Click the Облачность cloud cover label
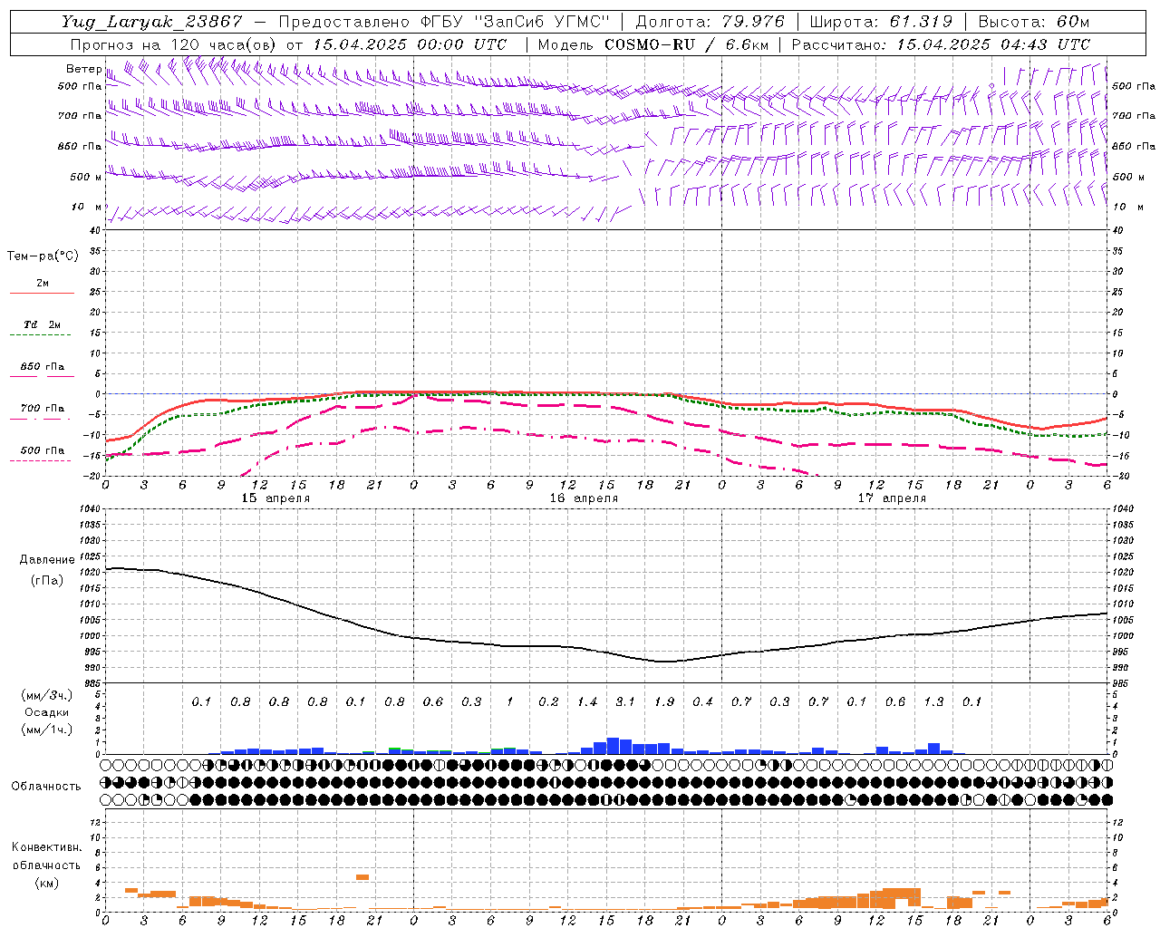The image size is (1160, 928). coord(46,787)
